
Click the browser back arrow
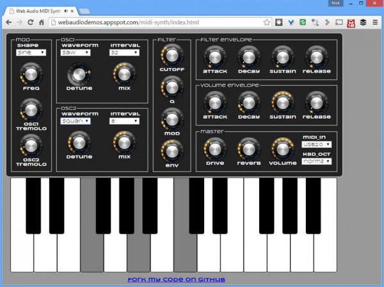[x=9, y=22]
